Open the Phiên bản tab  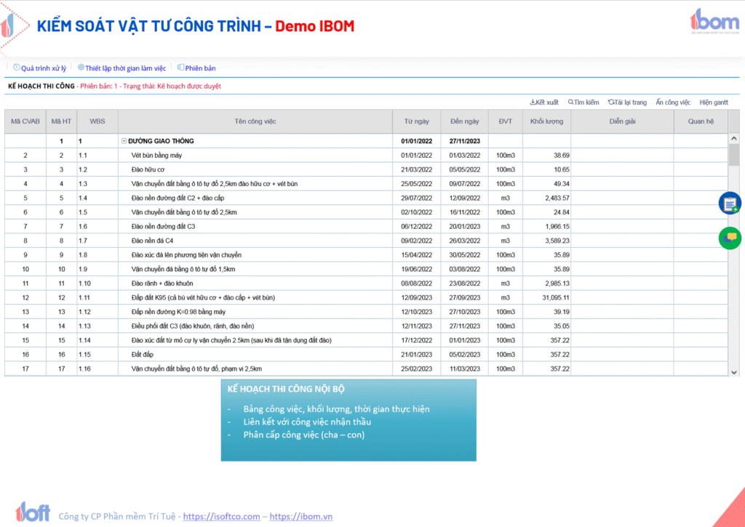tap(196, 68)
